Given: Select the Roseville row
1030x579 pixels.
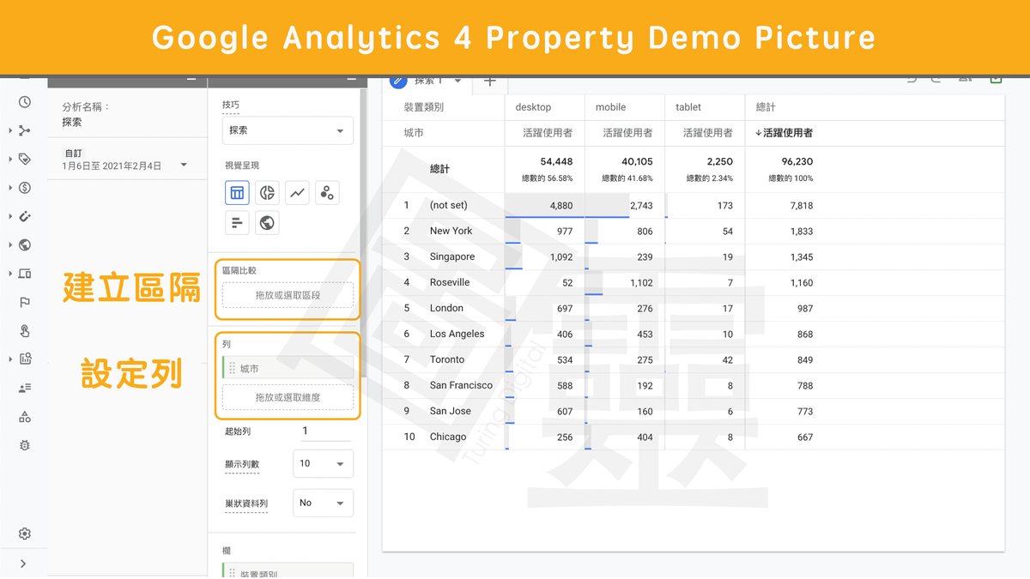Looking at the screenshot, I should click(693, 283).
